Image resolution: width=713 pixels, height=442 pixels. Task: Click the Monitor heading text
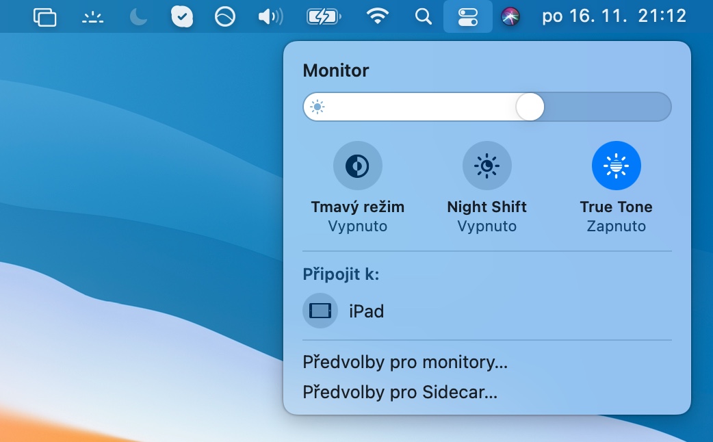(336, 70)
